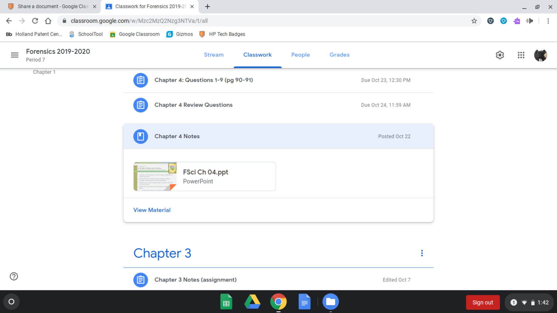Open Google Drive from the shelf
This screenshot has width=557, height=313.
tap(252, 302)
